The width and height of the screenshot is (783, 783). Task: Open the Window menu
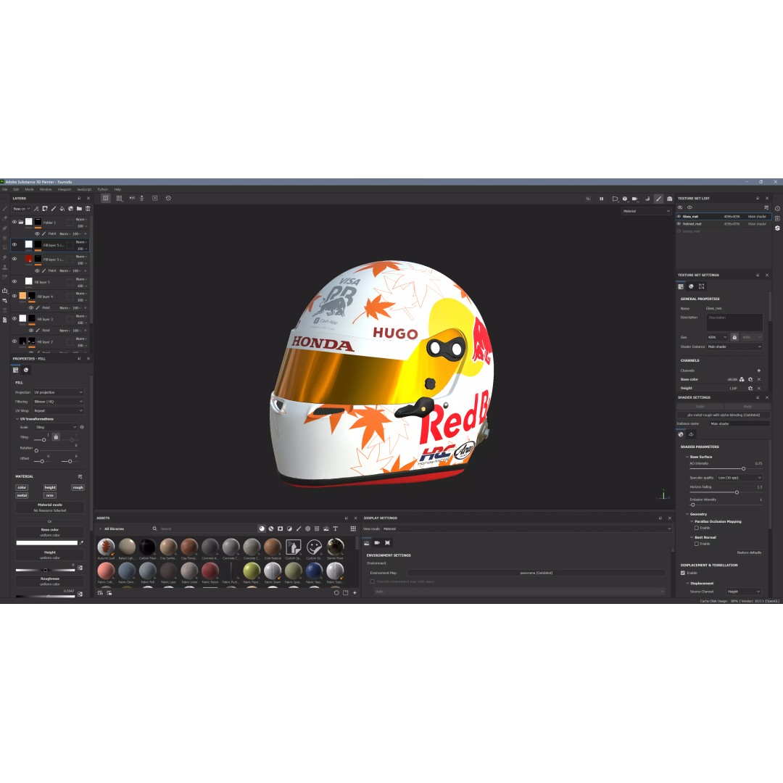tap(46, 189)
